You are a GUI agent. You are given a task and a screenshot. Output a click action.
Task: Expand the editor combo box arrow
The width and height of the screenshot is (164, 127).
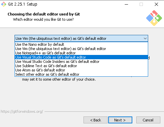tap(145, 38)
